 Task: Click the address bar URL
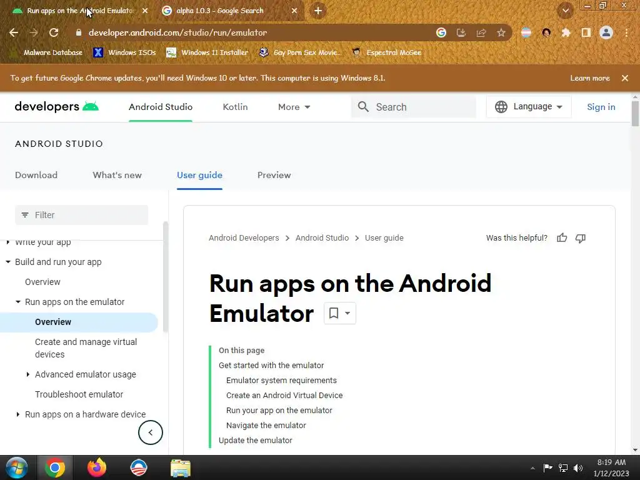click(177, 32)
